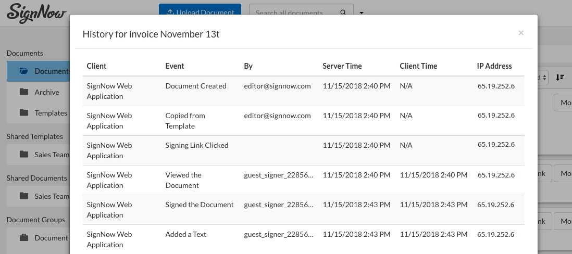Open the sort-by dropdown selector
Viewport: 572px width, 254px height.
(x=543, y=77)
